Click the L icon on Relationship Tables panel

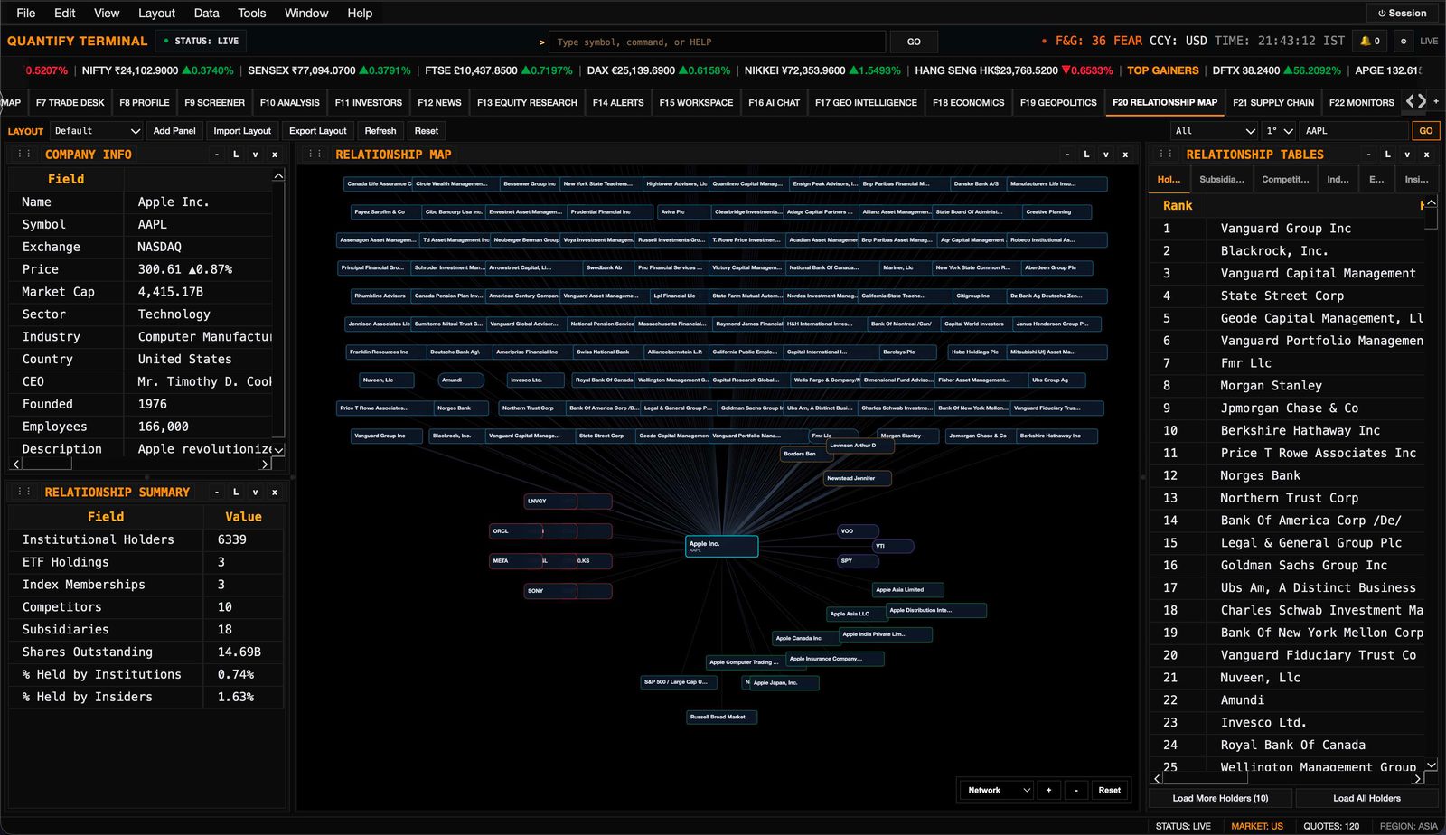pyautogui.click(x=1388, y=155)
